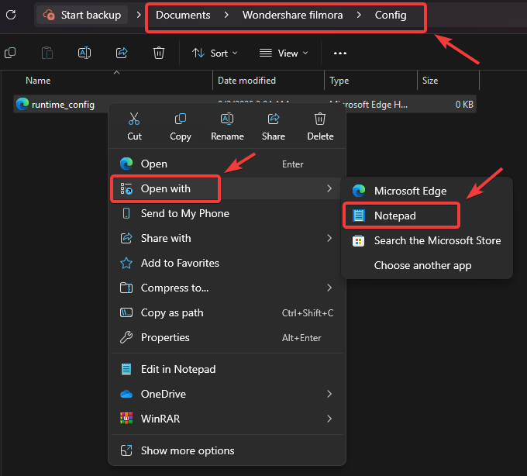Select Edit in Notepad
This screenshot has width=527, height=476.
pyautogui.click(x=178, y=369)
